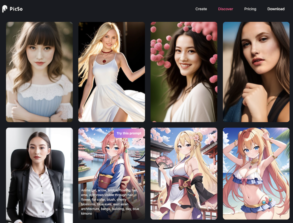Click the 'Anime girl, arrow, bridge' prompt text
The width and height of the screenshot is (293, 223).
click(110, 202)
